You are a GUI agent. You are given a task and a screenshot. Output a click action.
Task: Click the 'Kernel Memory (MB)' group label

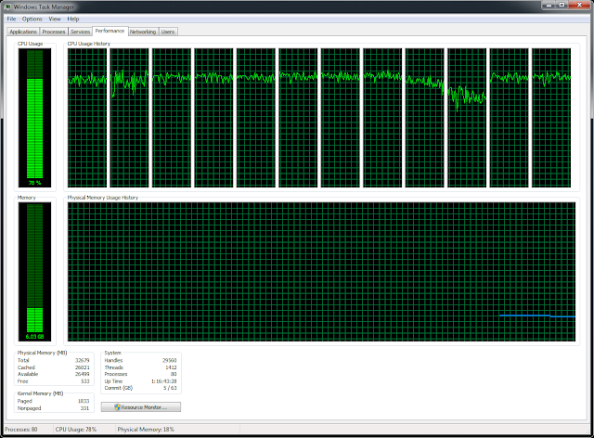coord(40,393)
